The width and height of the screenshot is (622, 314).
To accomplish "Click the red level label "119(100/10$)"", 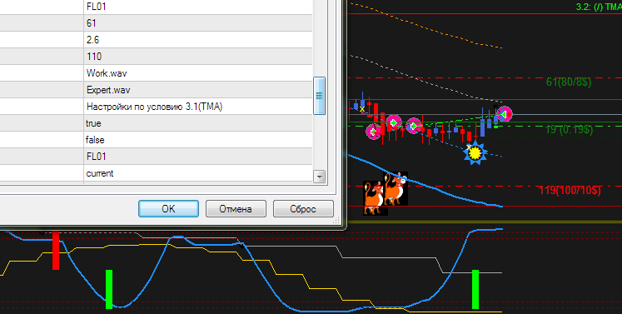I will click(x=570, y=191).
